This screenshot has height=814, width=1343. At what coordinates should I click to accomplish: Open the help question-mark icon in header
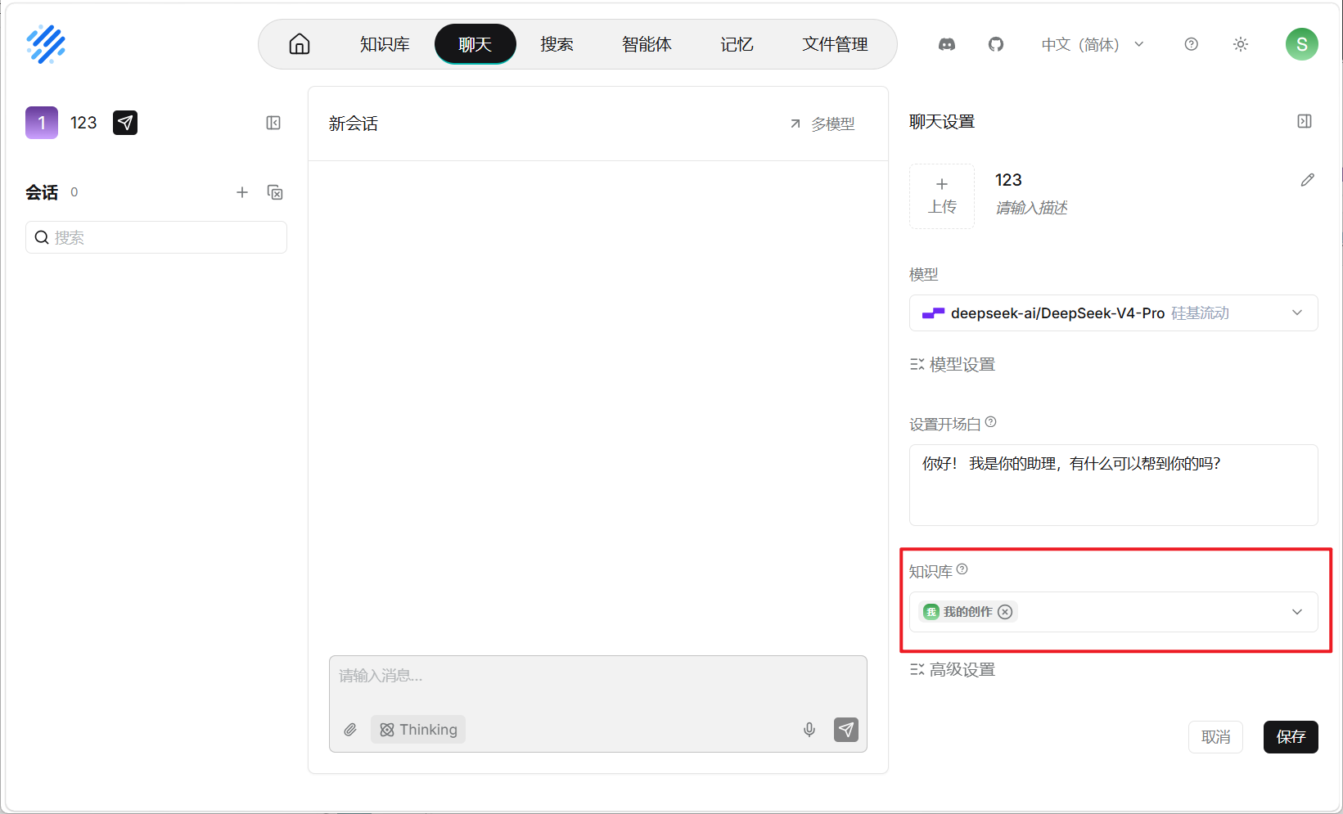coord(1192,44)
